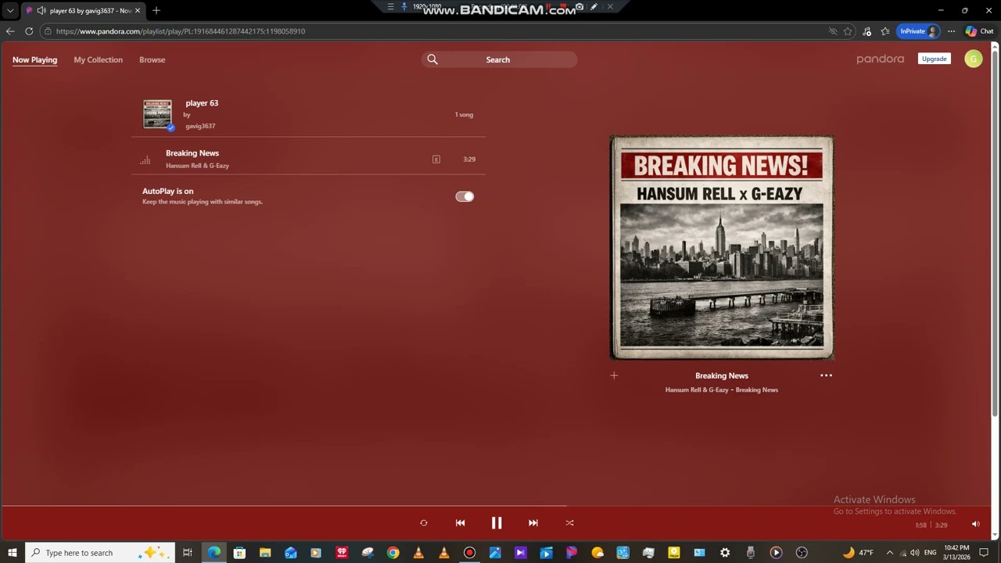Screen dimensions: 1001x563
Task: Open gavig3637 profile link
Action: click(x=200, y=126)
